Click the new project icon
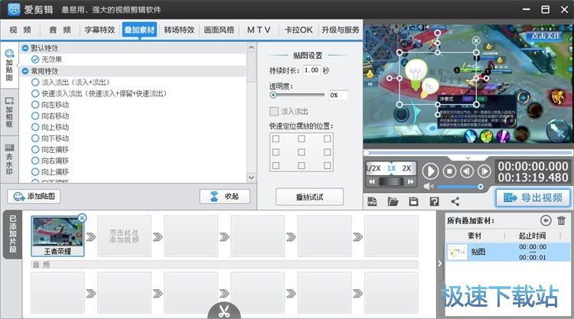 click(372, 201)
